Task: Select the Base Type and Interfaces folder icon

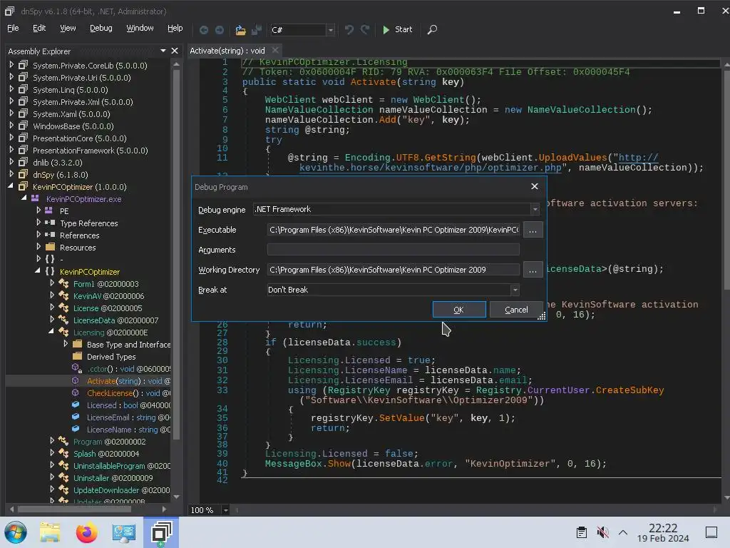Action: tap(77, 344)
